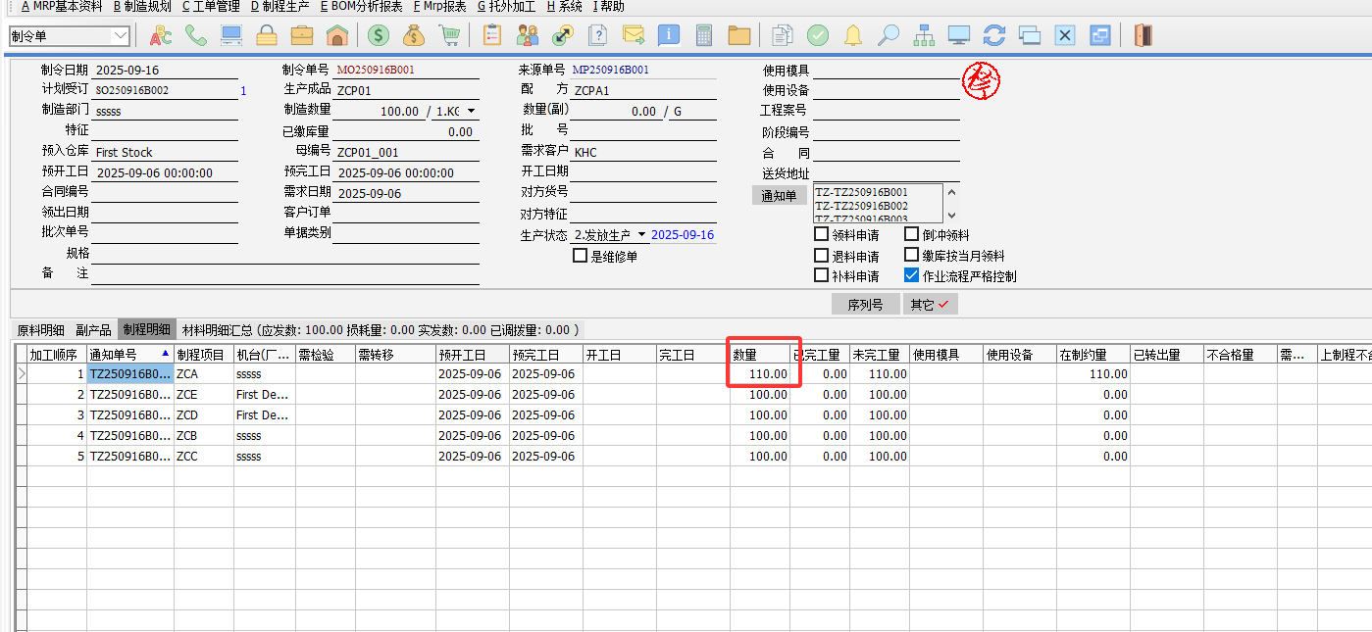Click the calculator icon in toolbar
Viewport: 1372px width, 632px height.
pos(703,36)
